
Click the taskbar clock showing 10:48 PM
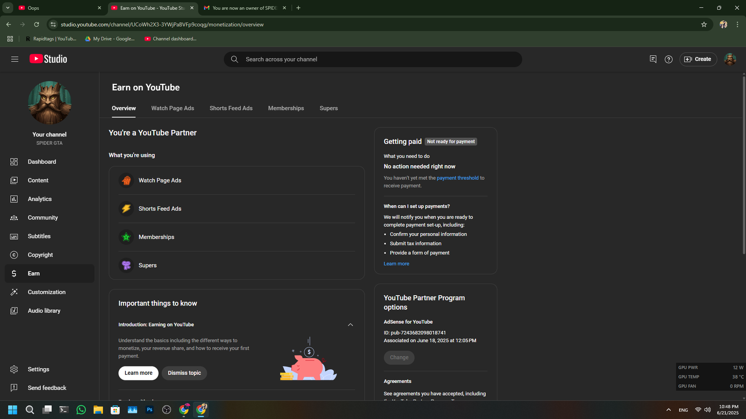(728, 410)
